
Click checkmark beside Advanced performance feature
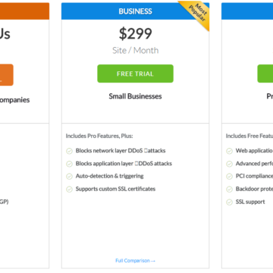tap(229, 164)
